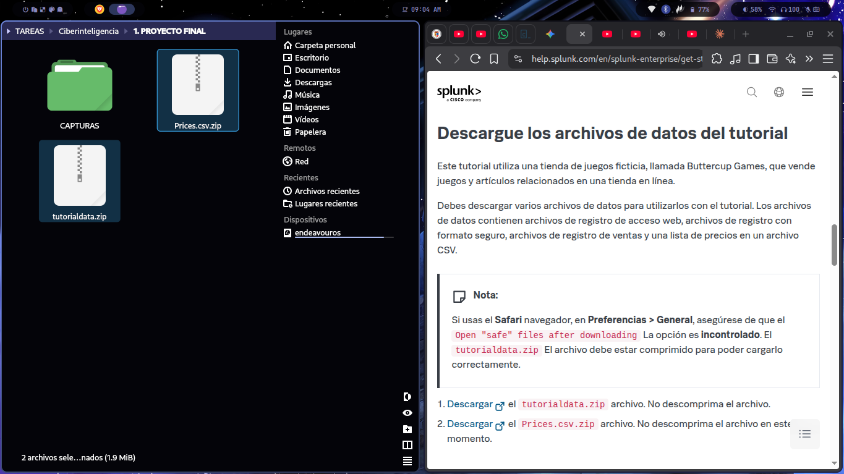
Task: Open the browser extensions puzzle piece icon
Action: coord(717,59)
